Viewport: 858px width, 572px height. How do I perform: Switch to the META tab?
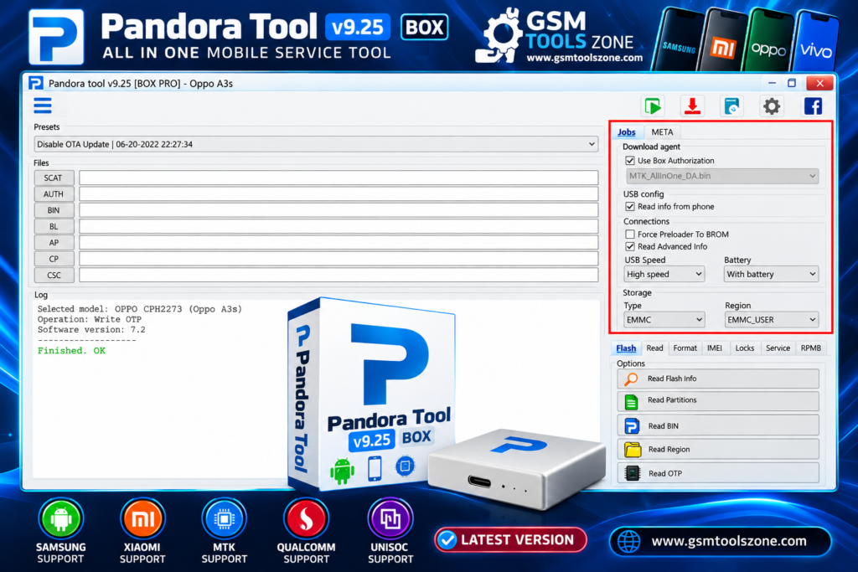tap(662, 131)
